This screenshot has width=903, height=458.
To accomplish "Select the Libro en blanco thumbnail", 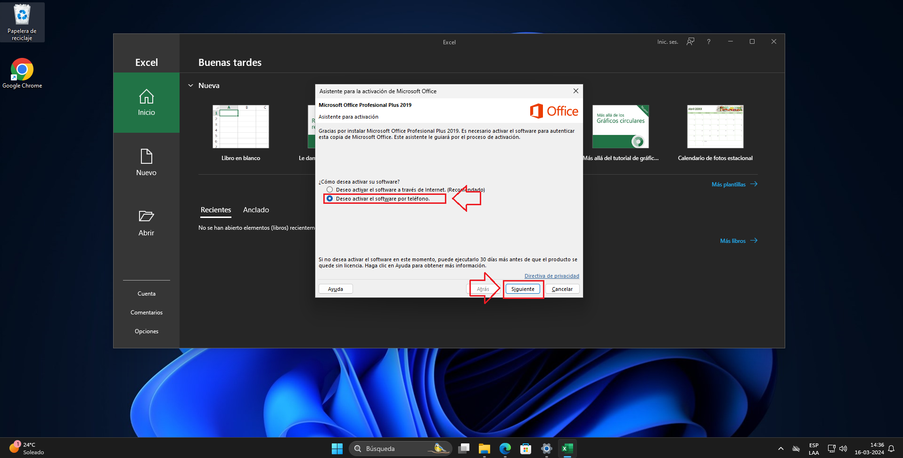I will click(x=241, y=127).
